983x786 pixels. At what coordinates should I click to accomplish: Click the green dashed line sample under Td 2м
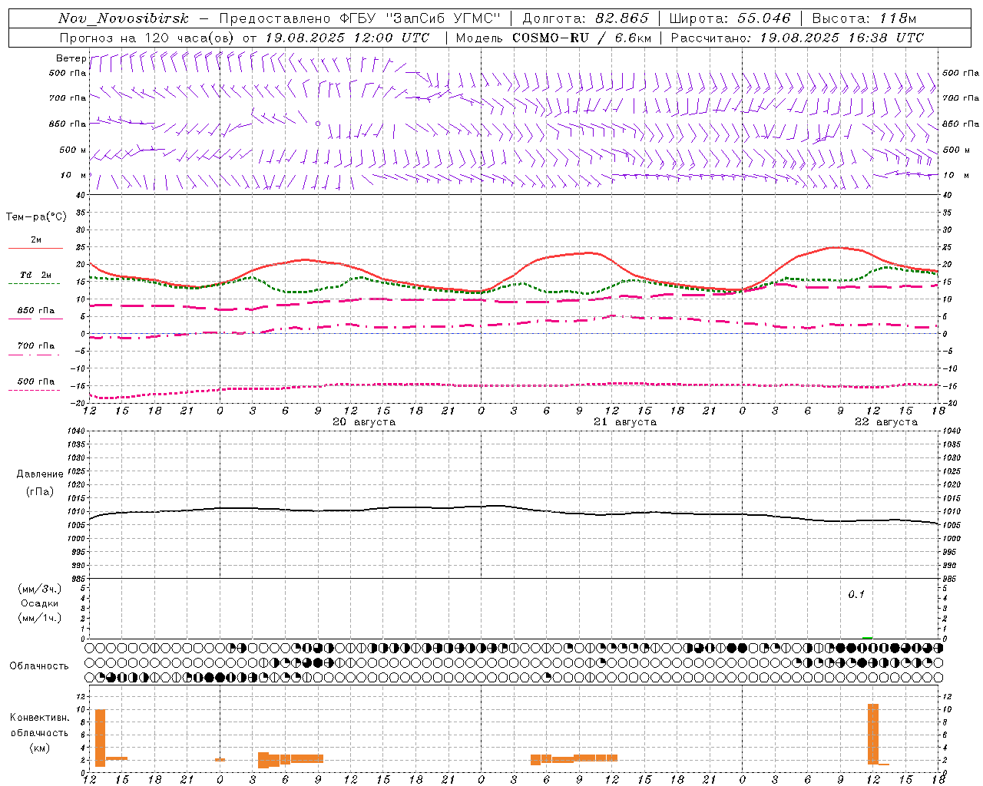click(34, 283)
